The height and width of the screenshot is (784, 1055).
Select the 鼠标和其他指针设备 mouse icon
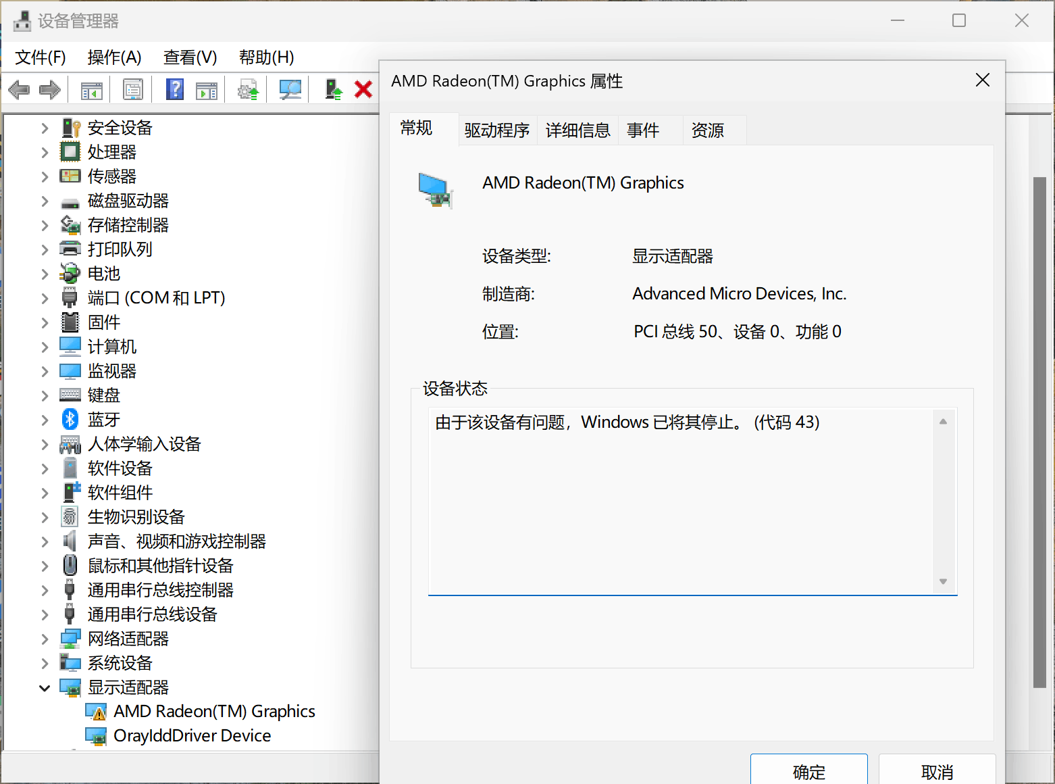(x=70, y=566)
